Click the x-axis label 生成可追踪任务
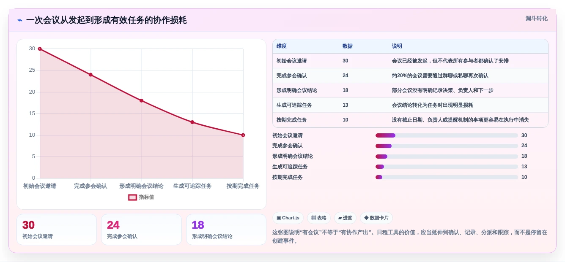565x262 pixels. pos(192,186)
